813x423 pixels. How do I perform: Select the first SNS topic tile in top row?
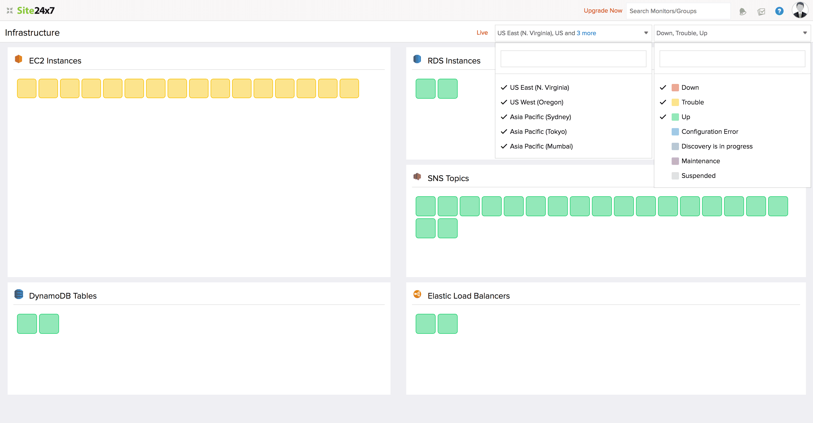(x=425, y=206)
